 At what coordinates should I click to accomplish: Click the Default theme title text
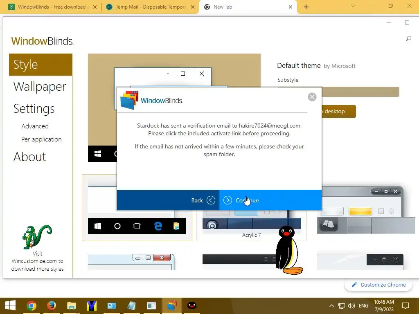[x=299, y=66]
